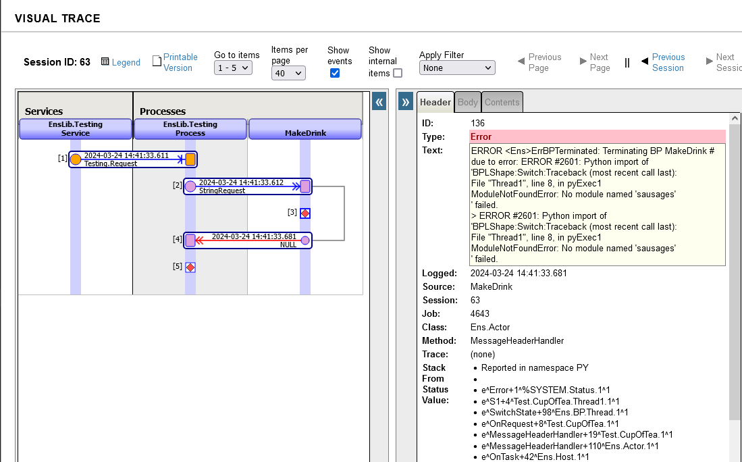Open the Items per page dropdown
The image size is (742, 462).
[x=288, y=73]
